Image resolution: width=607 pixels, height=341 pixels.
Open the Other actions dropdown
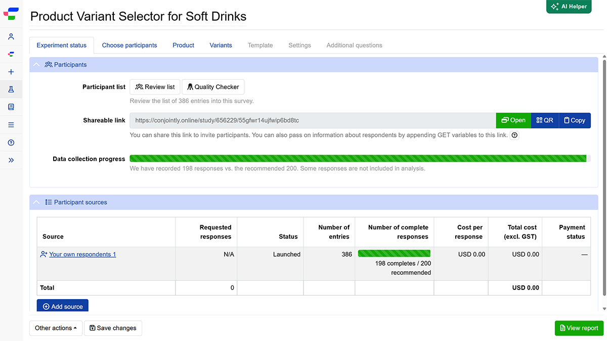56,328
